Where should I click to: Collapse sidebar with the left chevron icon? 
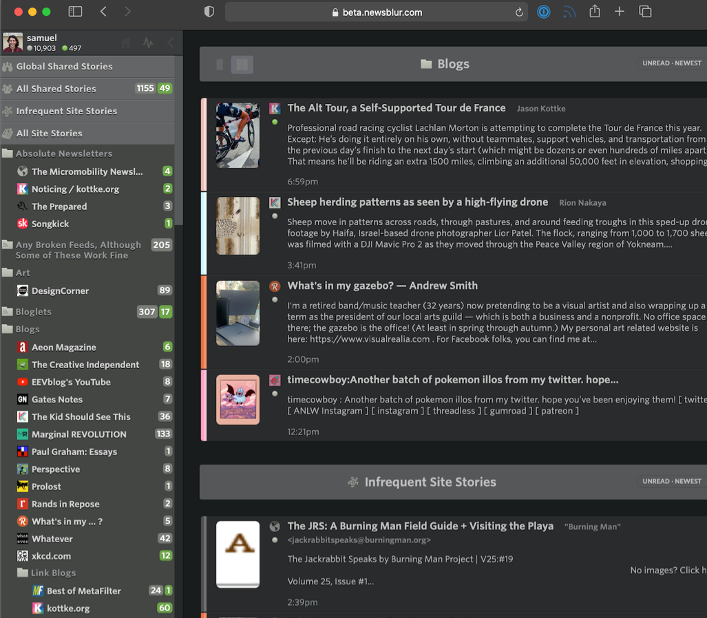170,43
